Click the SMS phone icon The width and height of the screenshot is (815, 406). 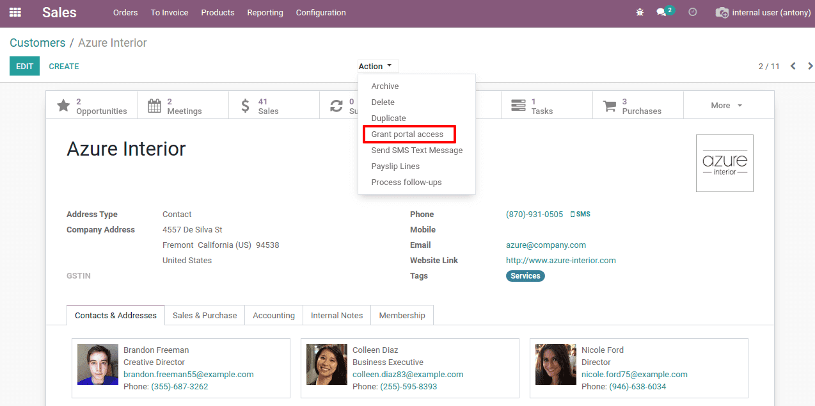tap(580, 215)
